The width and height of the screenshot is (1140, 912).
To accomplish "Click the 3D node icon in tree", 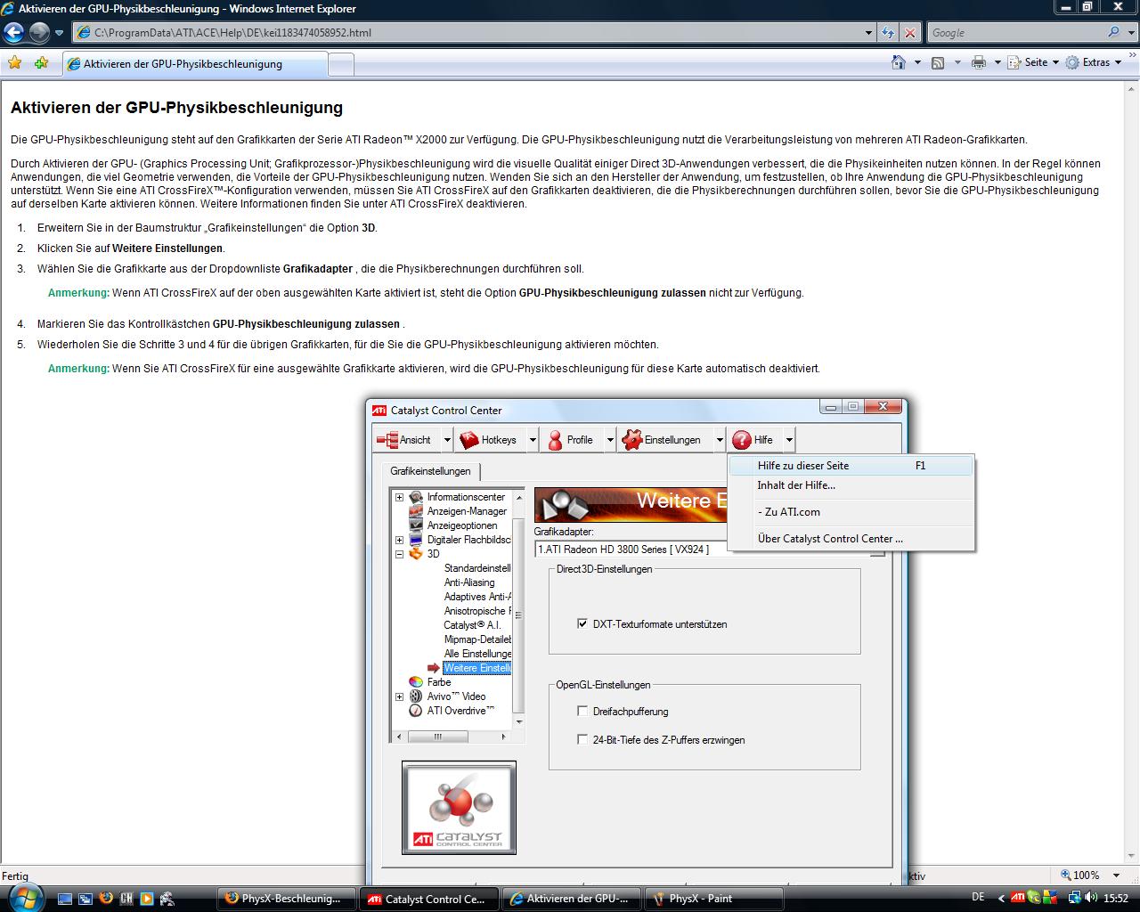I will point(416,554).
